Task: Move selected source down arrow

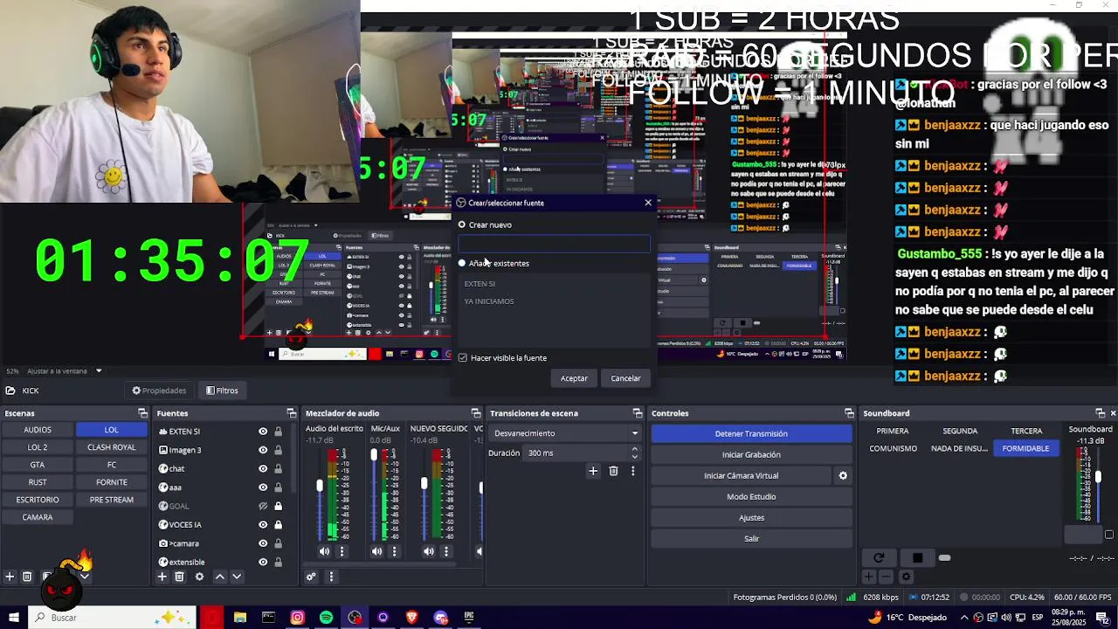Action: pyautogui.click(x=237, y=577)
